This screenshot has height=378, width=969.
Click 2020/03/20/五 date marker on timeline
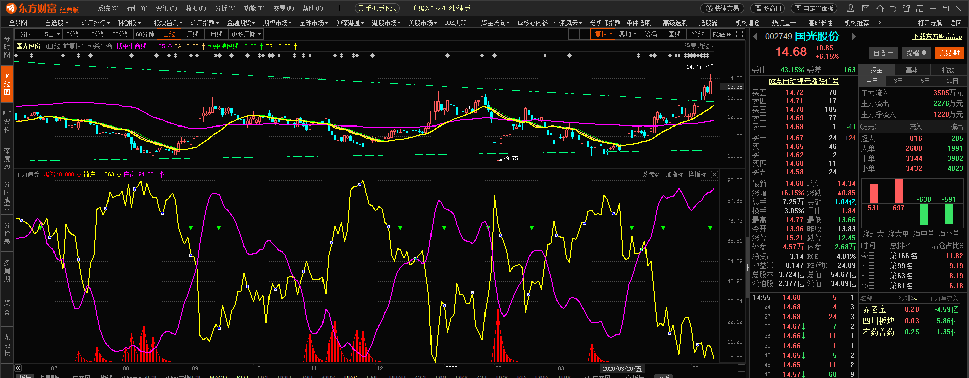coord(622,369)
